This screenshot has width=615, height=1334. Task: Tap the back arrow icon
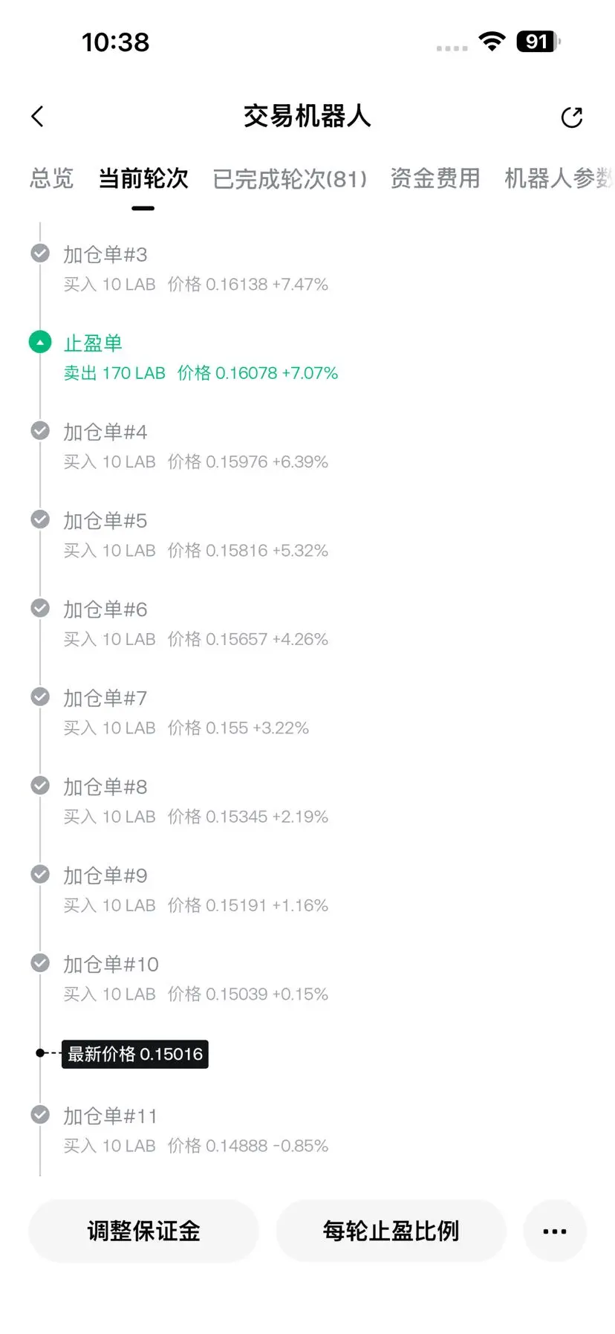point(38,117)
